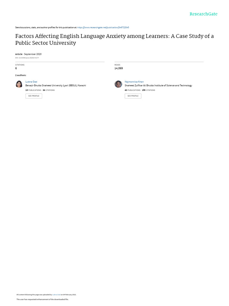Click the ResearchGate logo

[x=203, y=14]
